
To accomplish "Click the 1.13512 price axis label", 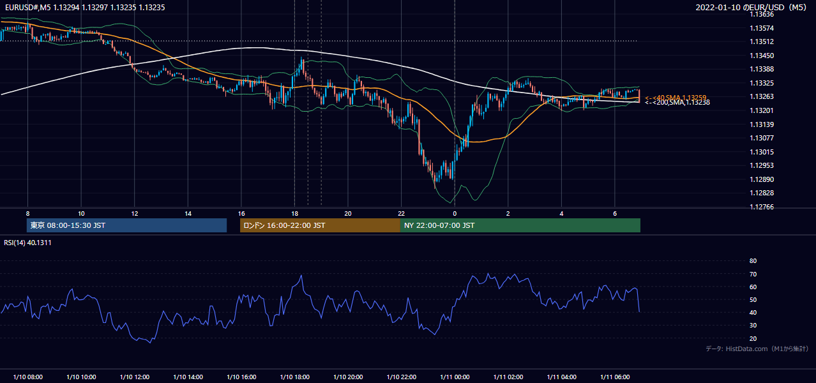I will pos(762,41).
